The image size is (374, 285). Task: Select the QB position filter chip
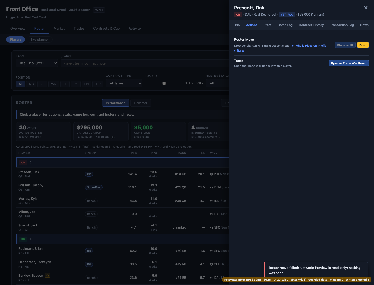click(31, 84)
